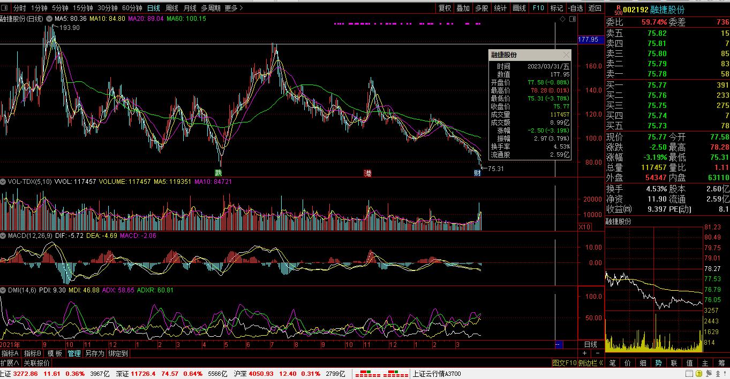Image resolution: width=730 pixels, height=379 pixels.
Task: Click the 画线 drawing tools button
Action: (519, 8)
